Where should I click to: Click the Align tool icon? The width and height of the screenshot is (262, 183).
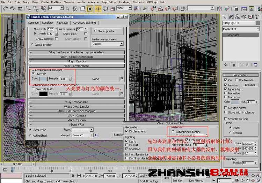click(x=227, y=8)
